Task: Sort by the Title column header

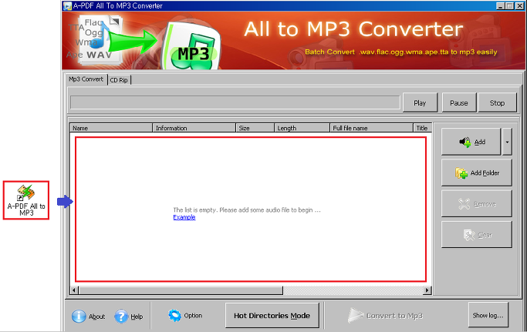Action: coord(423,128)
